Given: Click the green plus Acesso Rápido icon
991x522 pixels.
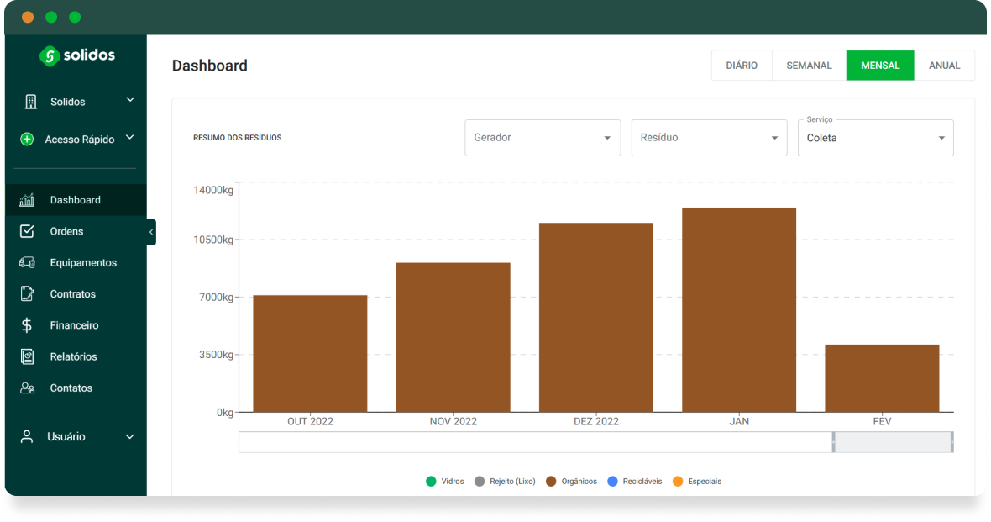Looking at the screenshot, I should (27, 140).
